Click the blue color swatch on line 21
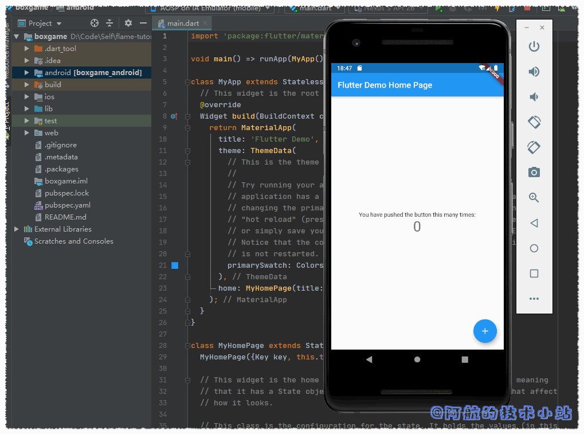The height and width of the screenshot is (434, 584). click(175, 265)
